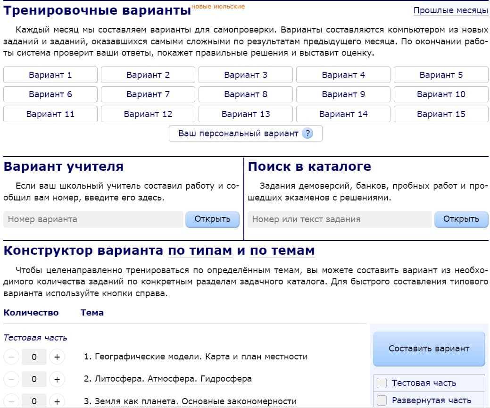The image size is (490, 408).
Task: Switch constructor to по типам
Action: (x=200, y=250)
